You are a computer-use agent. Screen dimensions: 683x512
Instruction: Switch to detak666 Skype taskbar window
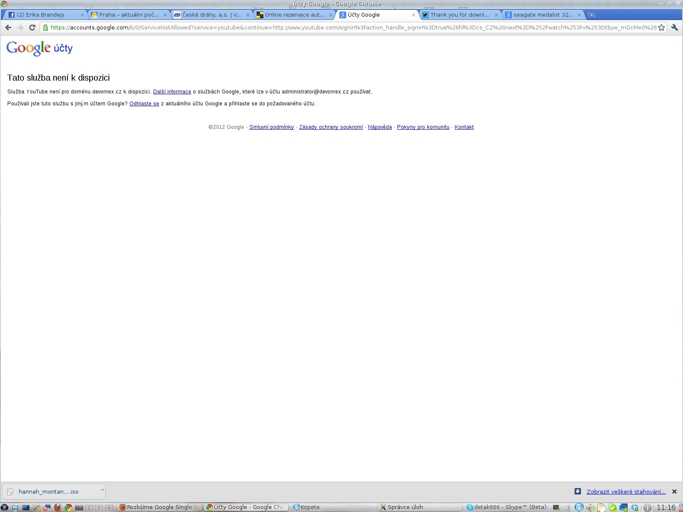coord(508,507)
